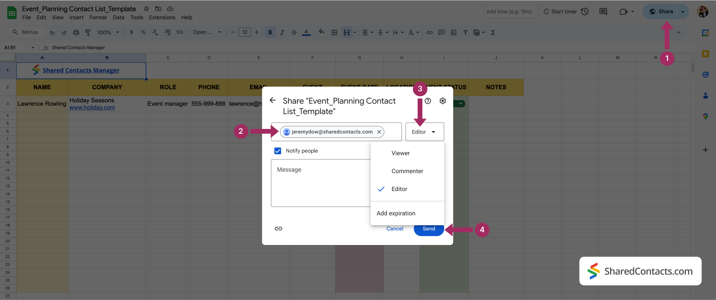Open zoom 100% dropdown
The width and height of the screenshot is (716, 300).
click(108, 32)
